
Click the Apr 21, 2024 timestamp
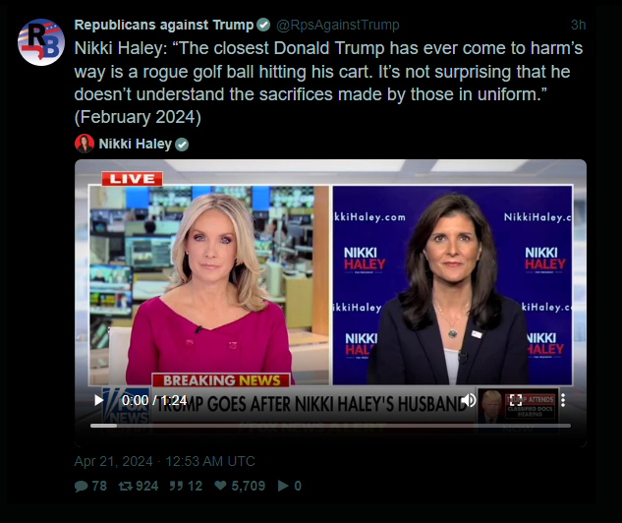click(164, 461)
